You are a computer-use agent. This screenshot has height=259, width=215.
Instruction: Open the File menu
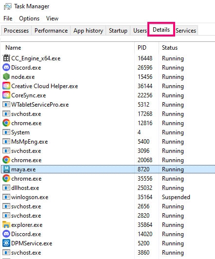tap(8, 18)
